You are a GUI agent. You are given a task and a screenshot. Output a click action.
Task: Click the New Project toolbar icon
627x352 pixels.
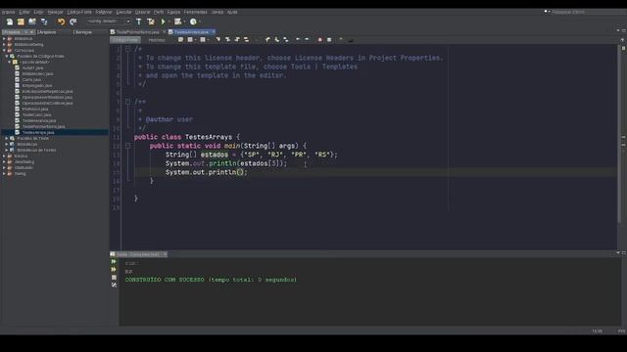21,22
